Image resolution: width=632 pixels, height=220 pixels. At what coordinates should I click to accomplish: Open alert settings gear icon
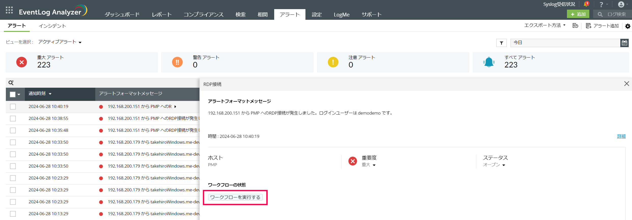tap(628, 26)
